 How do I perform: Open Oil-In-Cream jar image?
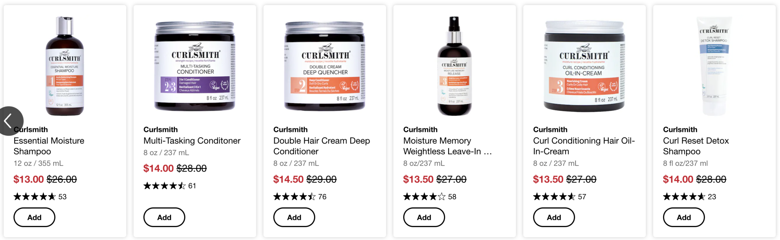tap(584, 66)
